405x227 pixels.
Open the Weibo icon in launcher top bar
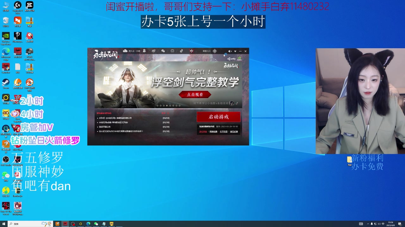(153, 51)
